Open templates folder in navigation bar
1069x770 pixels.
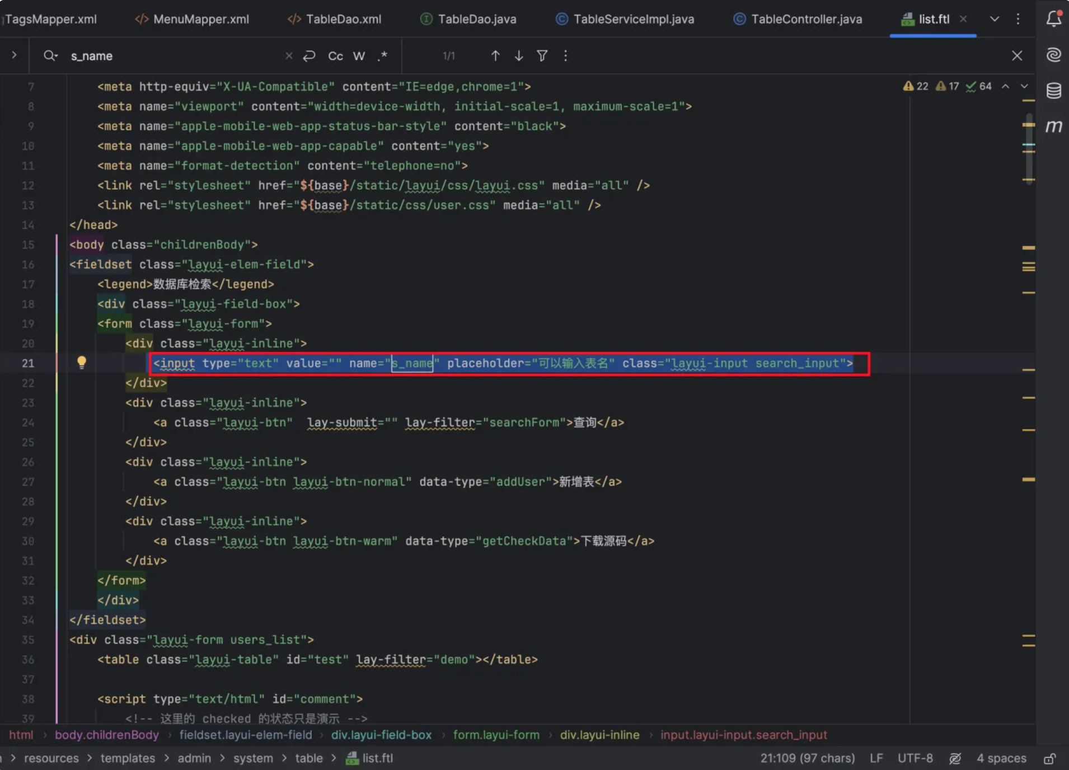click(x=128, y=758)
